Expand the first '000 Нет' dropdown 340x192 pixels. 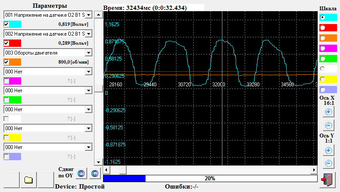pyautogui.click(x=88, y=71)
